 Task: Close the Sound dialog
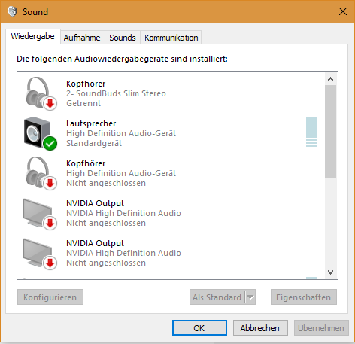[x=343, y=11]
